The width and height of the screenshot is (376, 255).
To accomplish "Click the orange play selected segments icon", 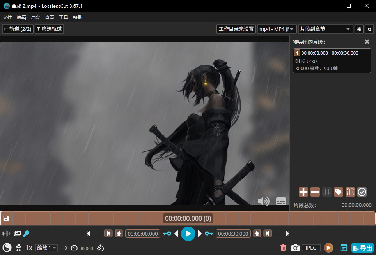I will [328, 248].
